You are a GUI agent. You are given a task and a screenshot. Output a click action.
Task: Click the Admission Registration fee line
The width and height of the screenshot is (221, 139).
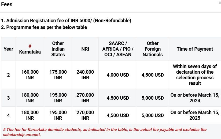pos(66,21)
